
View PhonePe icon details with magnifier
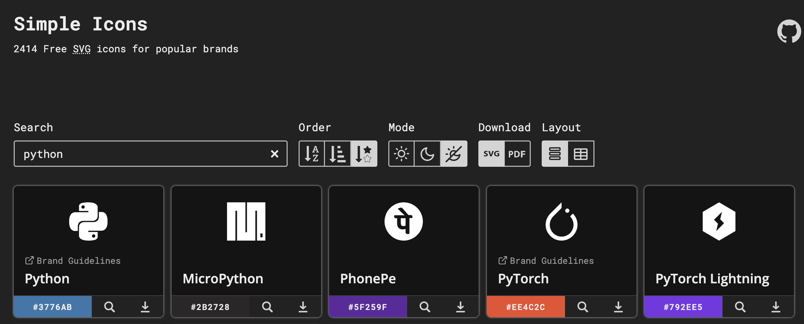pyautogui.click(x=425, y=307)
